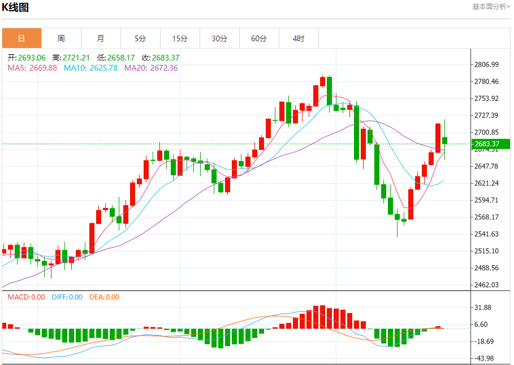This screenshot has width=514, height=365.
Task: Choose the 4时 four-hour tab
Action: pos(299,38)
